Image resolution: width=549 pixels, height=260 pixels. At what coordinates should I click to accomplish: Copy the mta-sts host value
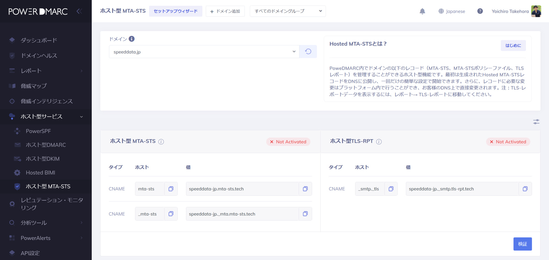pos(171,189)
